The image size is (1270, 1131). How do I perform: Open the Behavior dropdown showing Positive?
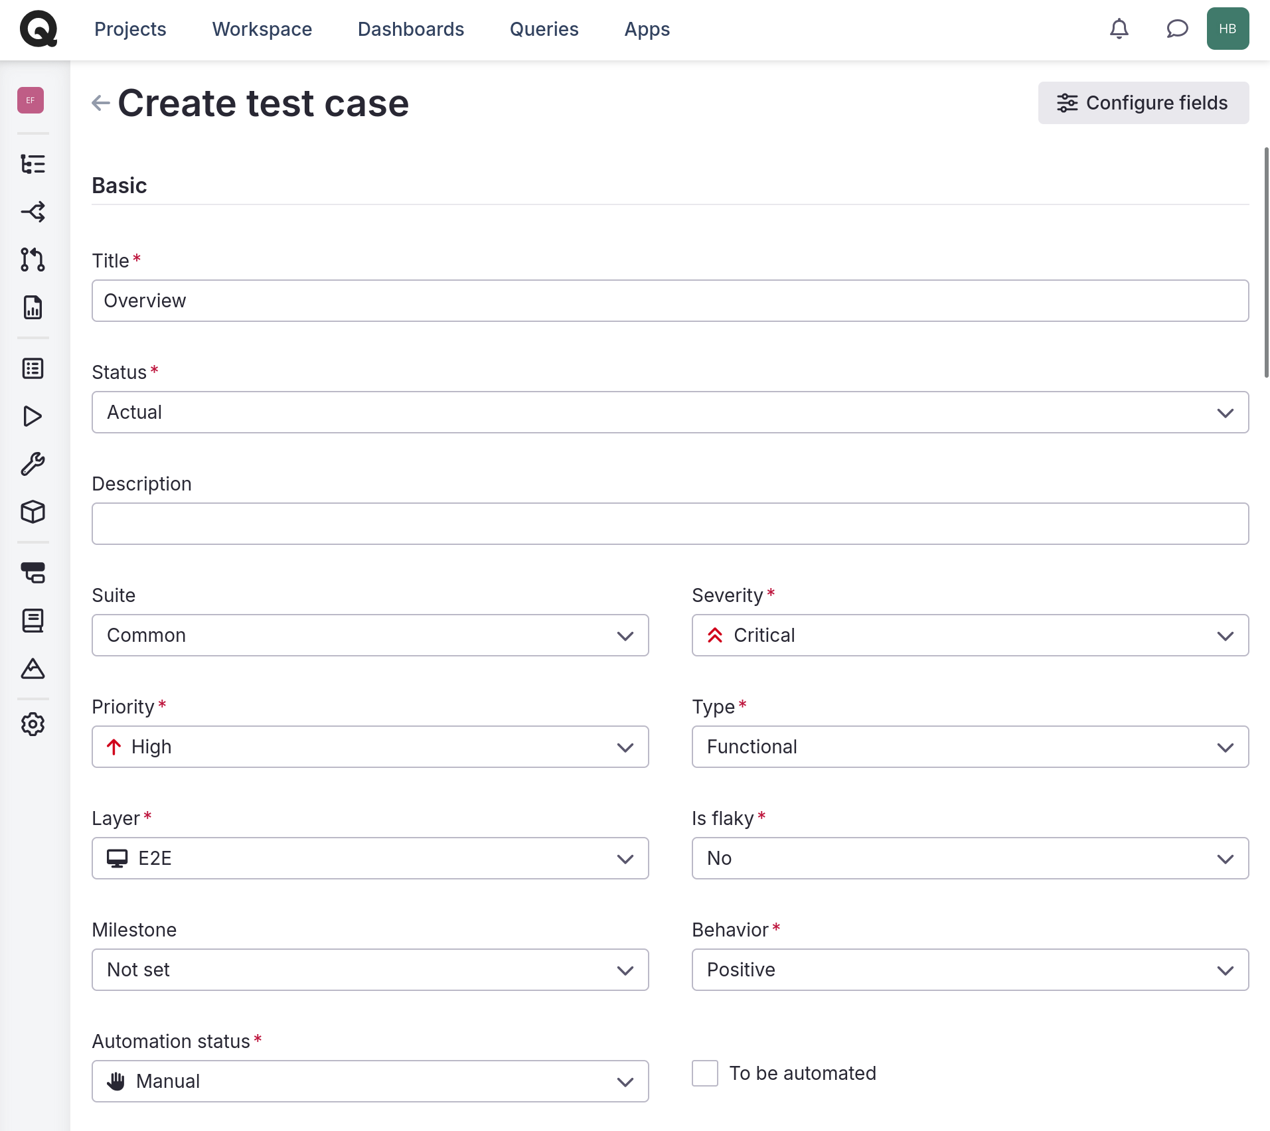[970, 970]
